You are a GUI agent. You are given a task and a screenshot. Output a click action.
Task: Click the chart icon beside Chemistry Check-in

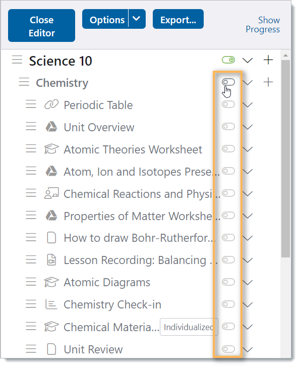[x=51, y=304]
